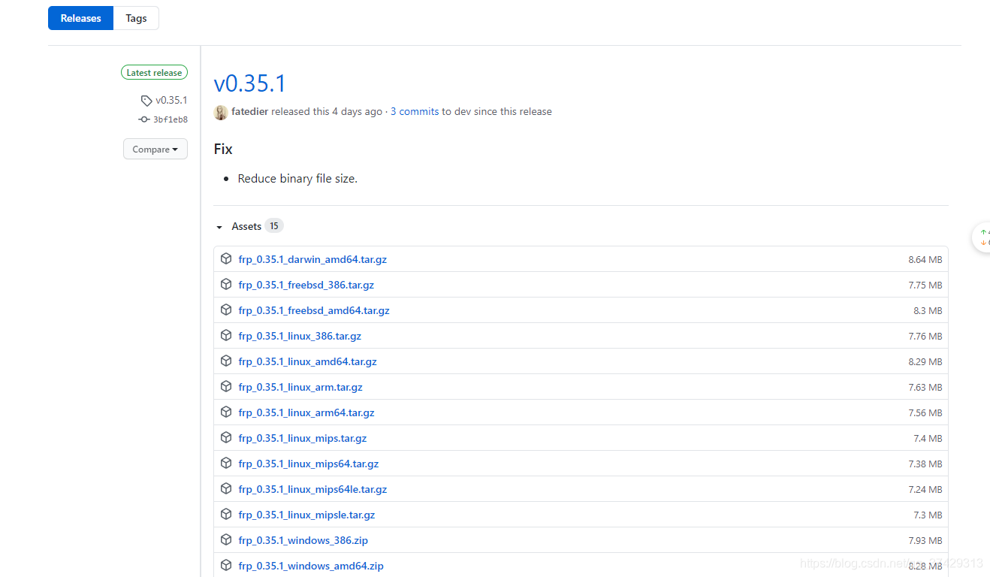Download frp_0.35.1_linux_mips64le.tar.gz
The width and height of the screenshot is (990, 577).
313,489
